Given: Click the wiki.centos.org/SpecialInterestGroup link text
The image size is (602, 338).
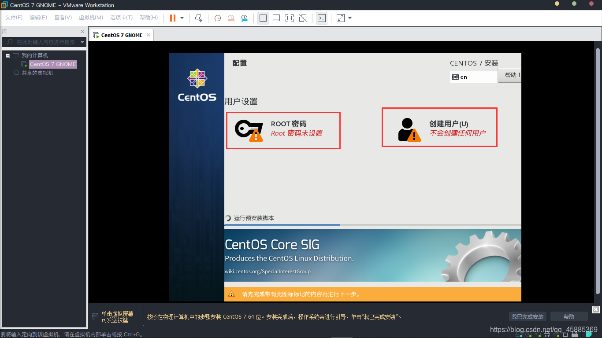Looking at the screenshot, I should click(x=268, y=272).
